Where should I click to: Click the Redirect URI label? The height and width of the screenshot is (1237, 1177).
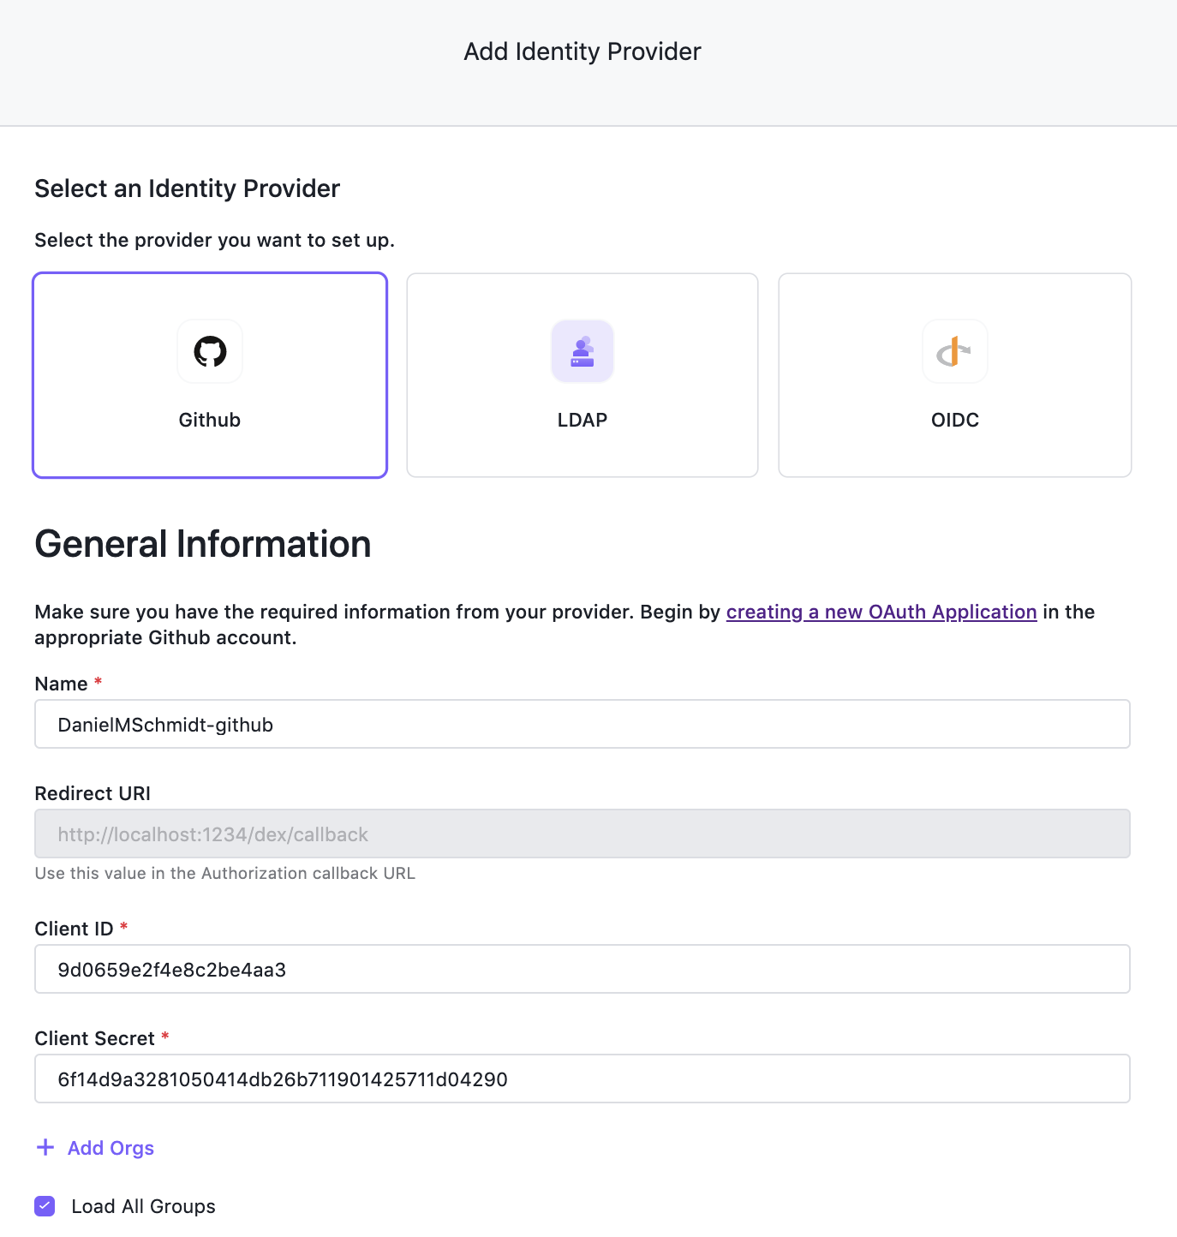[93, 793]
